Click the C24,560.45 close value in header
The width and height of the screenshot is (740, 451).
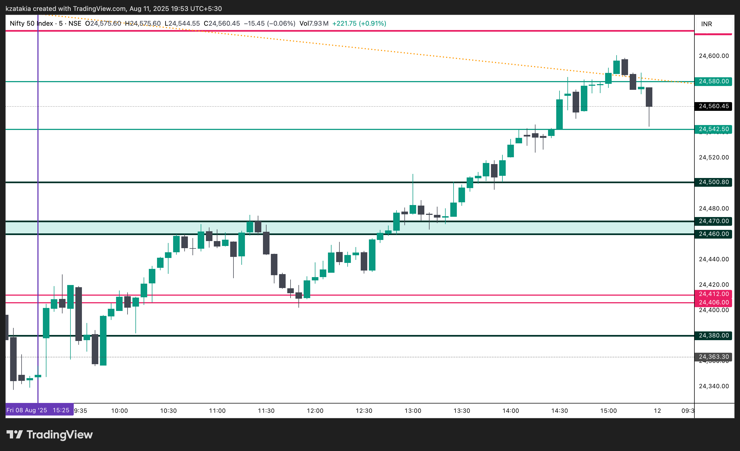222,23
